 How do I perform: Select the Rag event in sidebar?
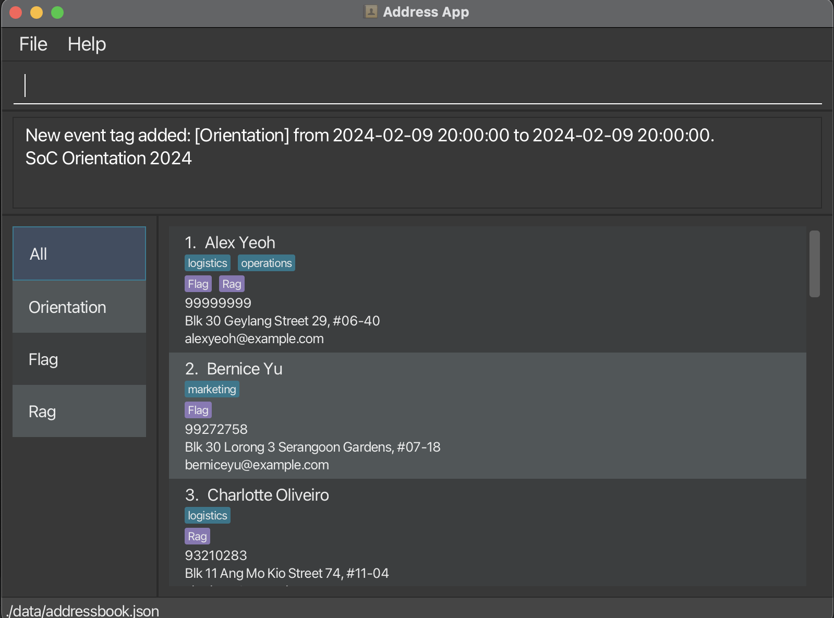pyautogui.click(x=79, y=411)
